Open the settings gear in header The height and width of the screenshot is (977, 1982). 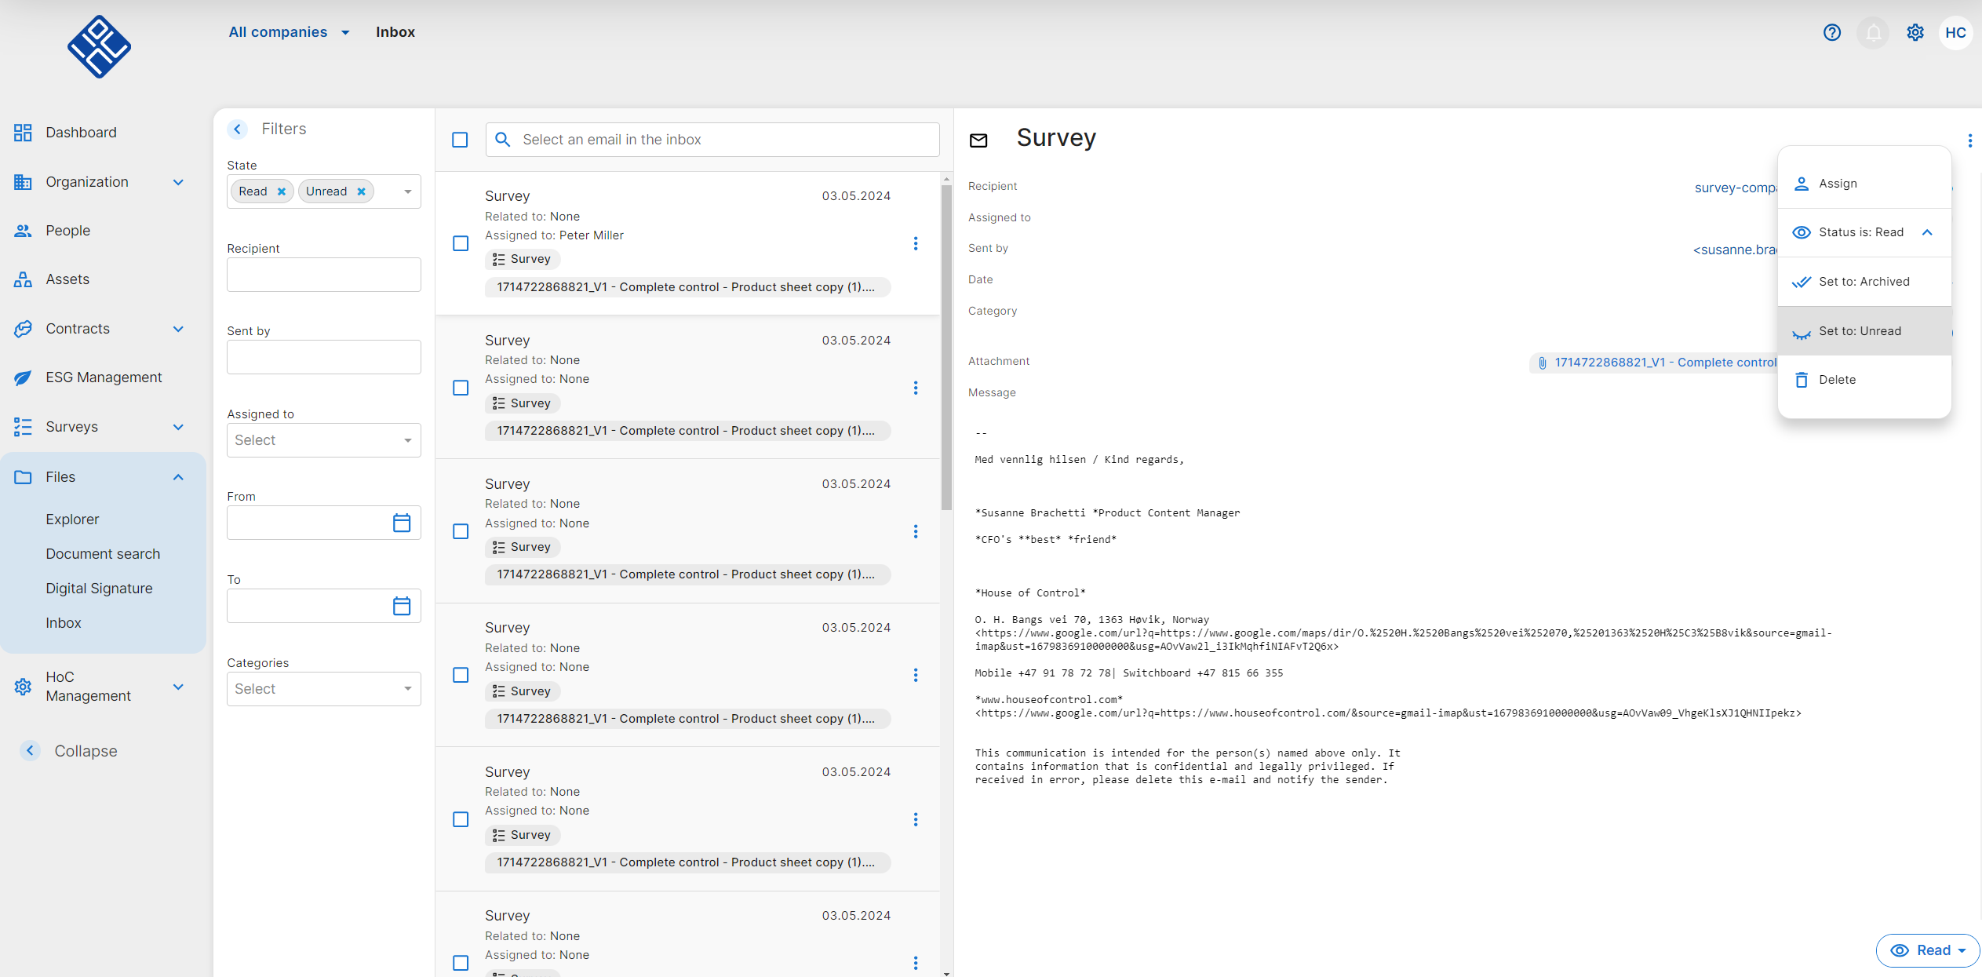[1915, 32]
